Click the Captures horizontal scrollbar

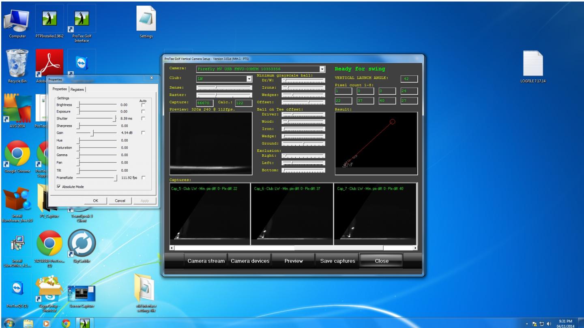pyautogui.click(x=293, y=248)
